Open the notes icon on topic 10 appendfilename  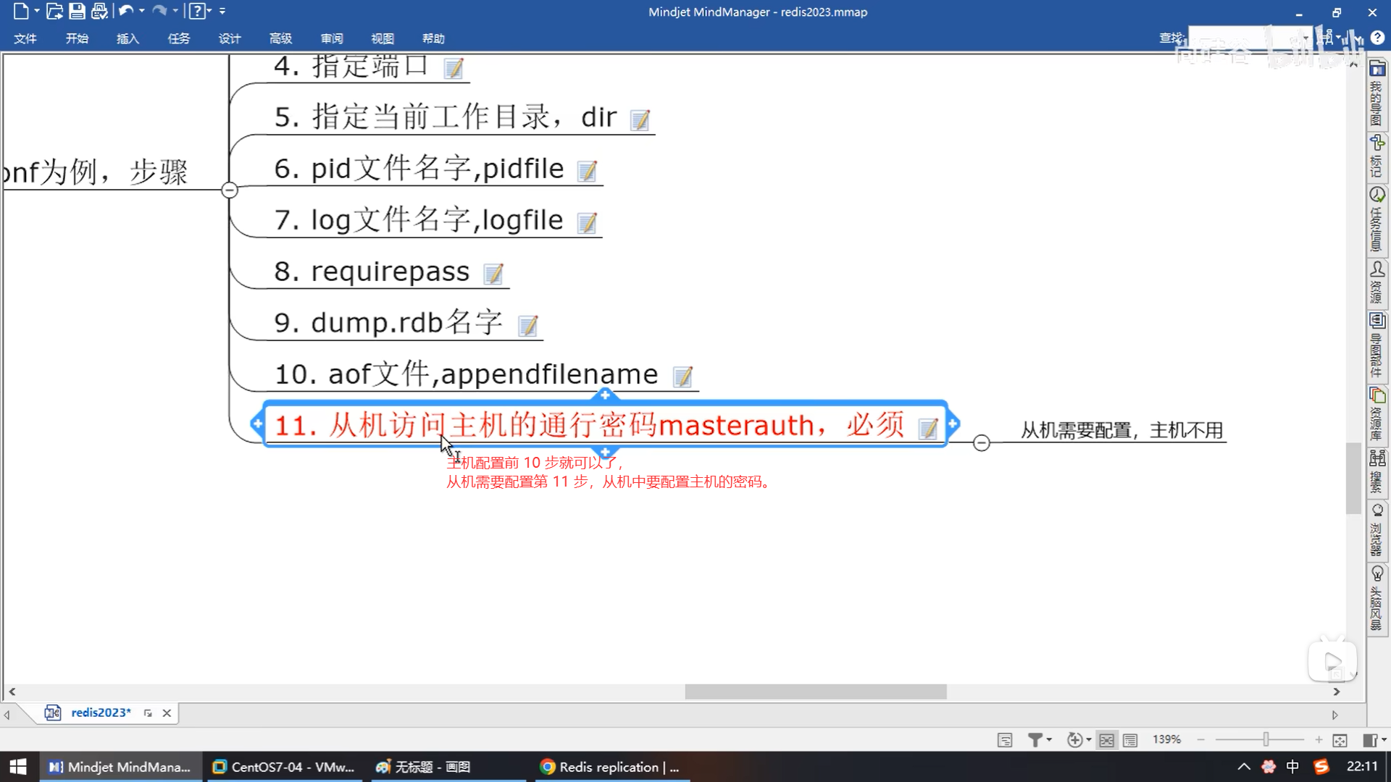[682, 377]
